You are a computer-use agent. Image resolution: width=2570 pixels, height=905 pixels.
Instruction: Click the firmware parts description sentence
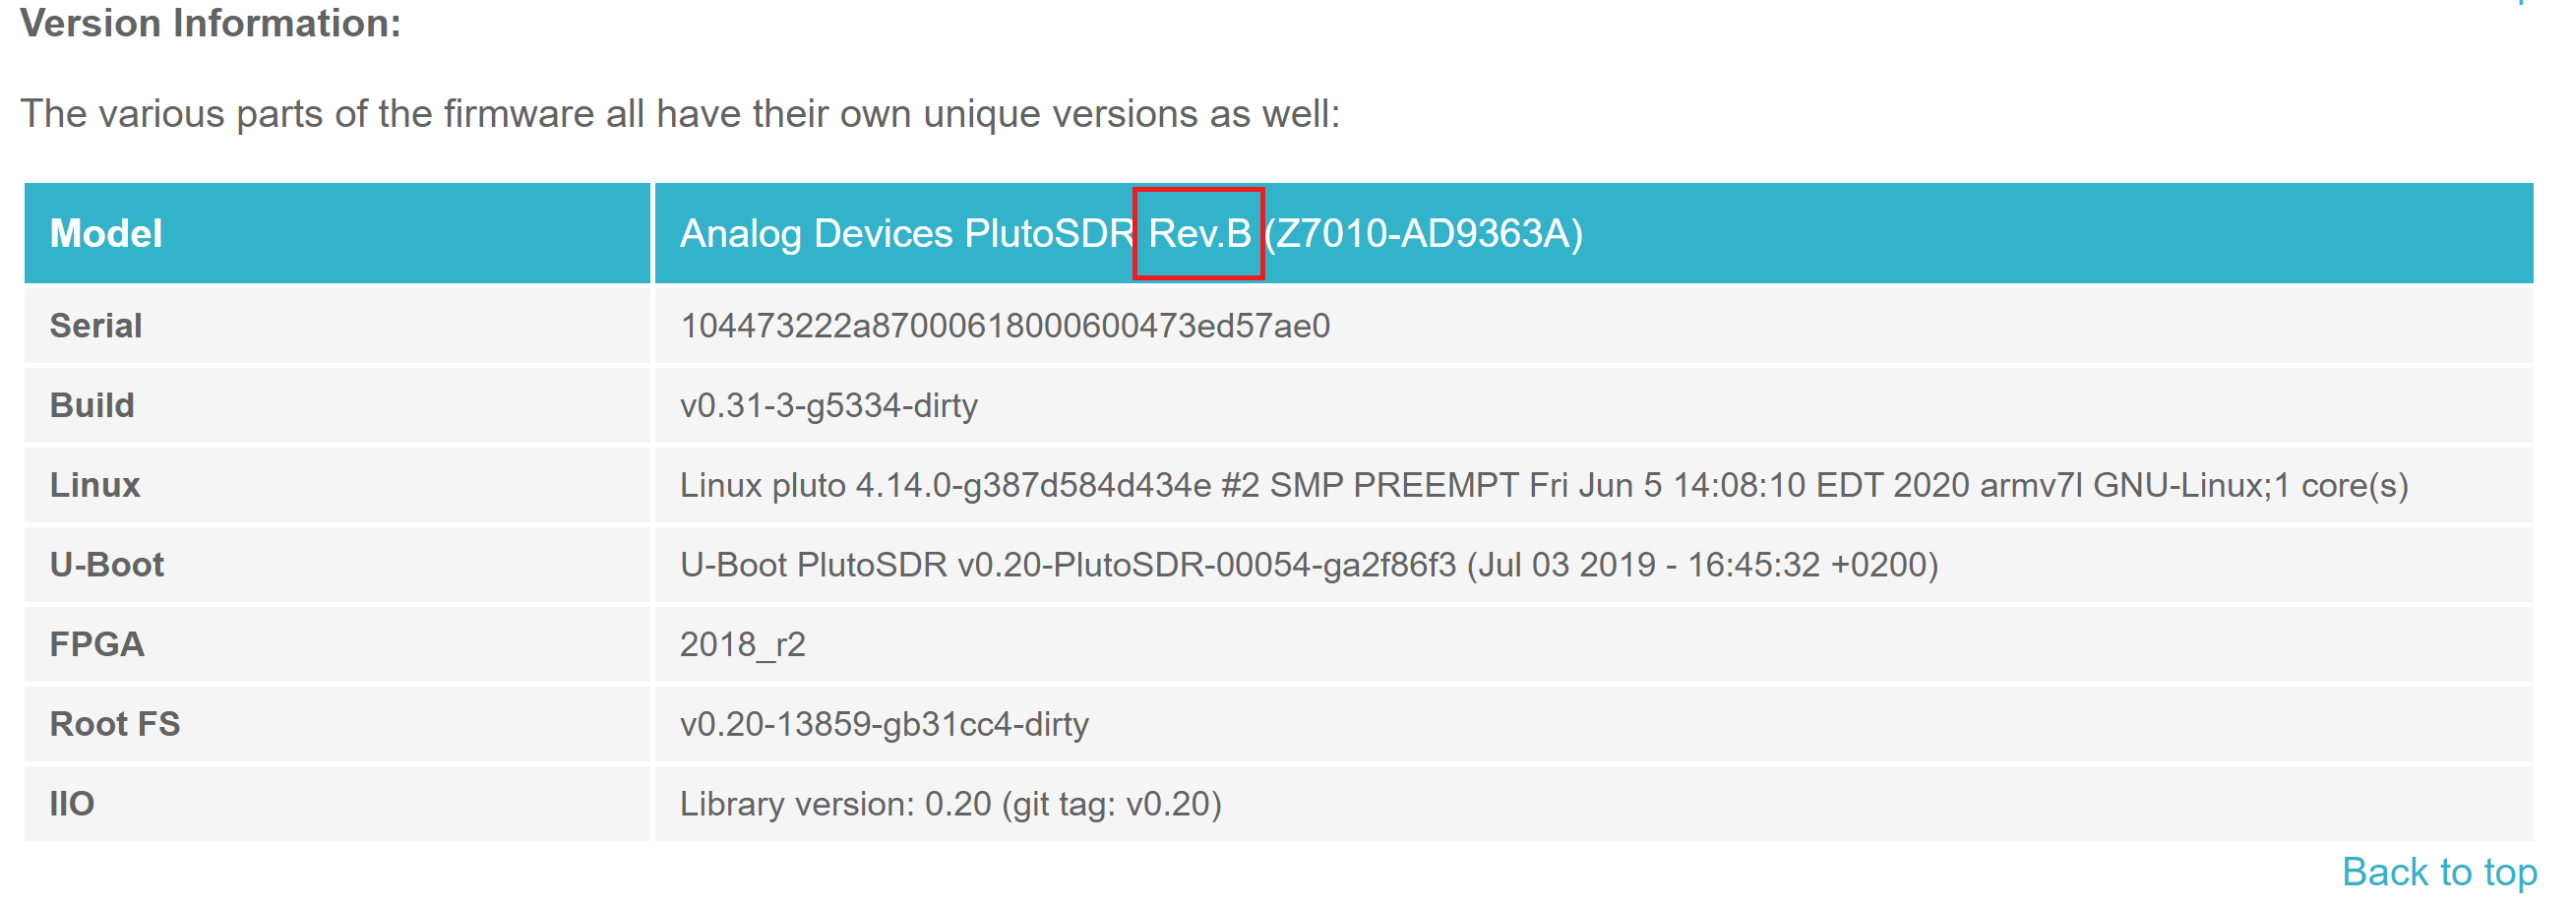(x=680, y=114)
